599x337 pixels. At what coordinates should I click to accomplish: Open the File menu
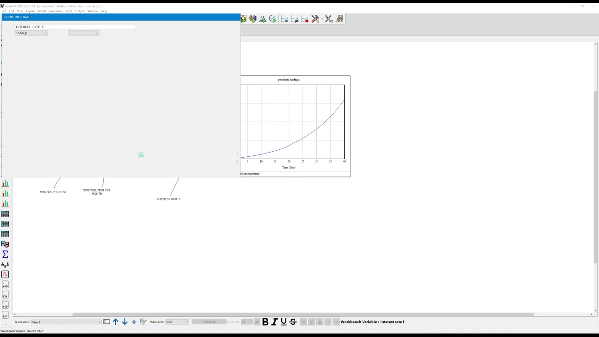[x=4, y=11]
